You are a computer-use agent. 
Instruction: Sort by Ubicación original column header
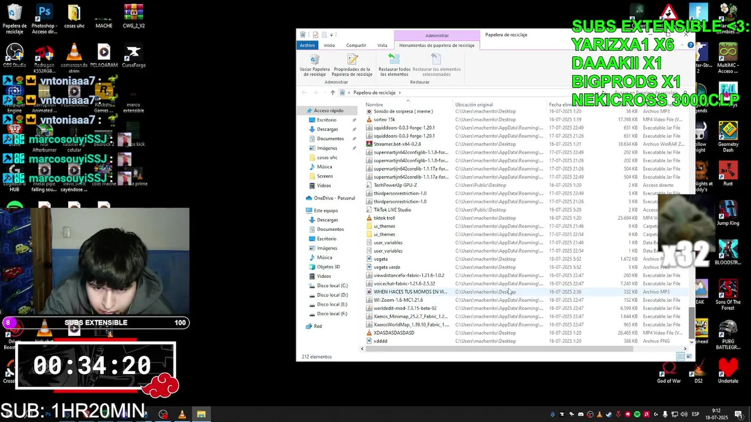[474, 104]
